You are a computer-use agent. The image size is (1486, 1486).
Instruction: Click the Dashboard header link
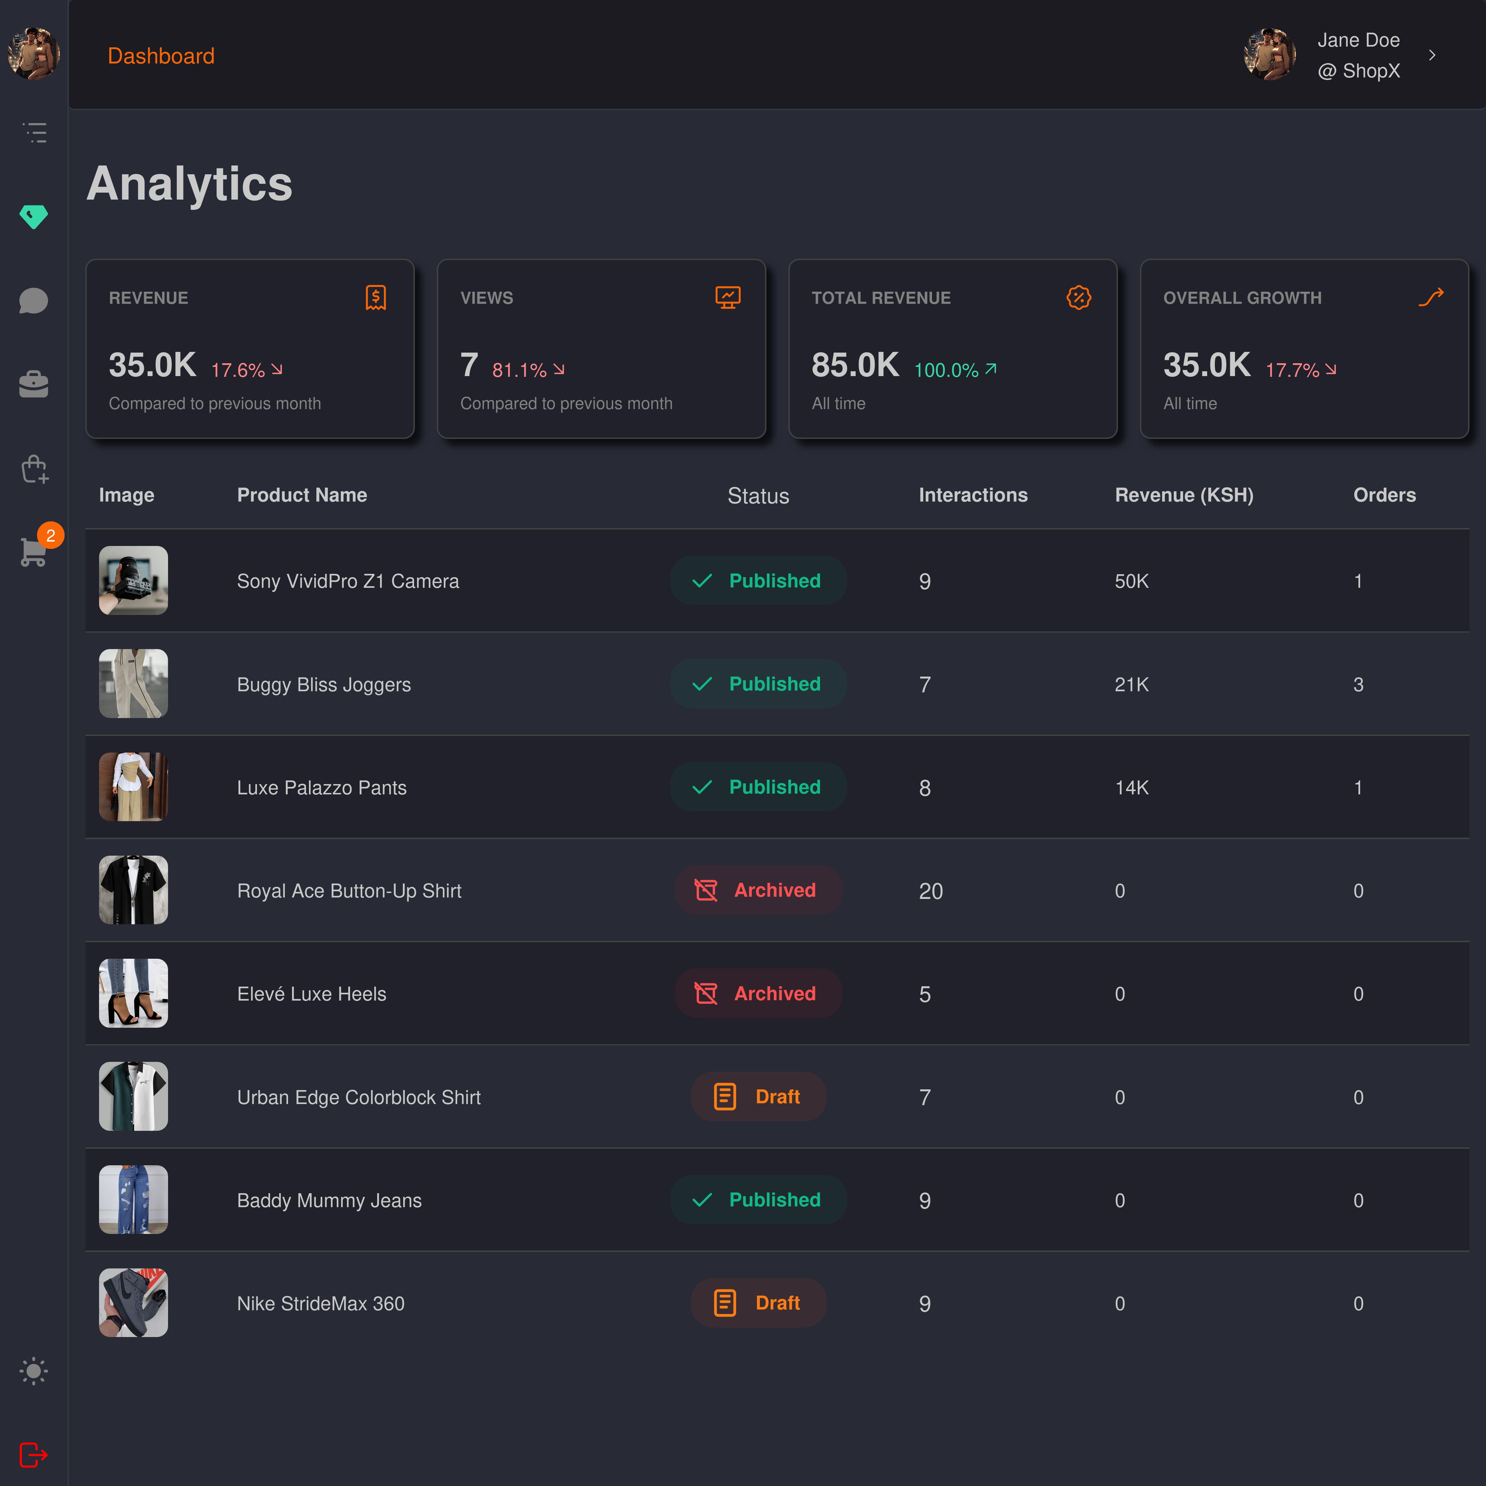coord(161,56)
